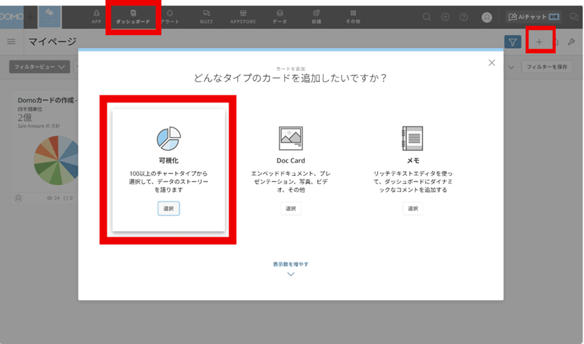Click the filter funnel icon
584x344 pixels.
coord(513,42)
